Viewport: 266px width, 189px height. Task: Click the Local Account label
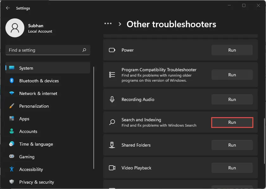coord(40,31)
